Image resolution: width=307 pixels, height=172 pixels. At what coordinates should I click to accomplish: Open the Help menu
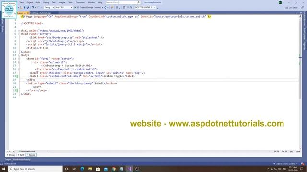(100, 2)
